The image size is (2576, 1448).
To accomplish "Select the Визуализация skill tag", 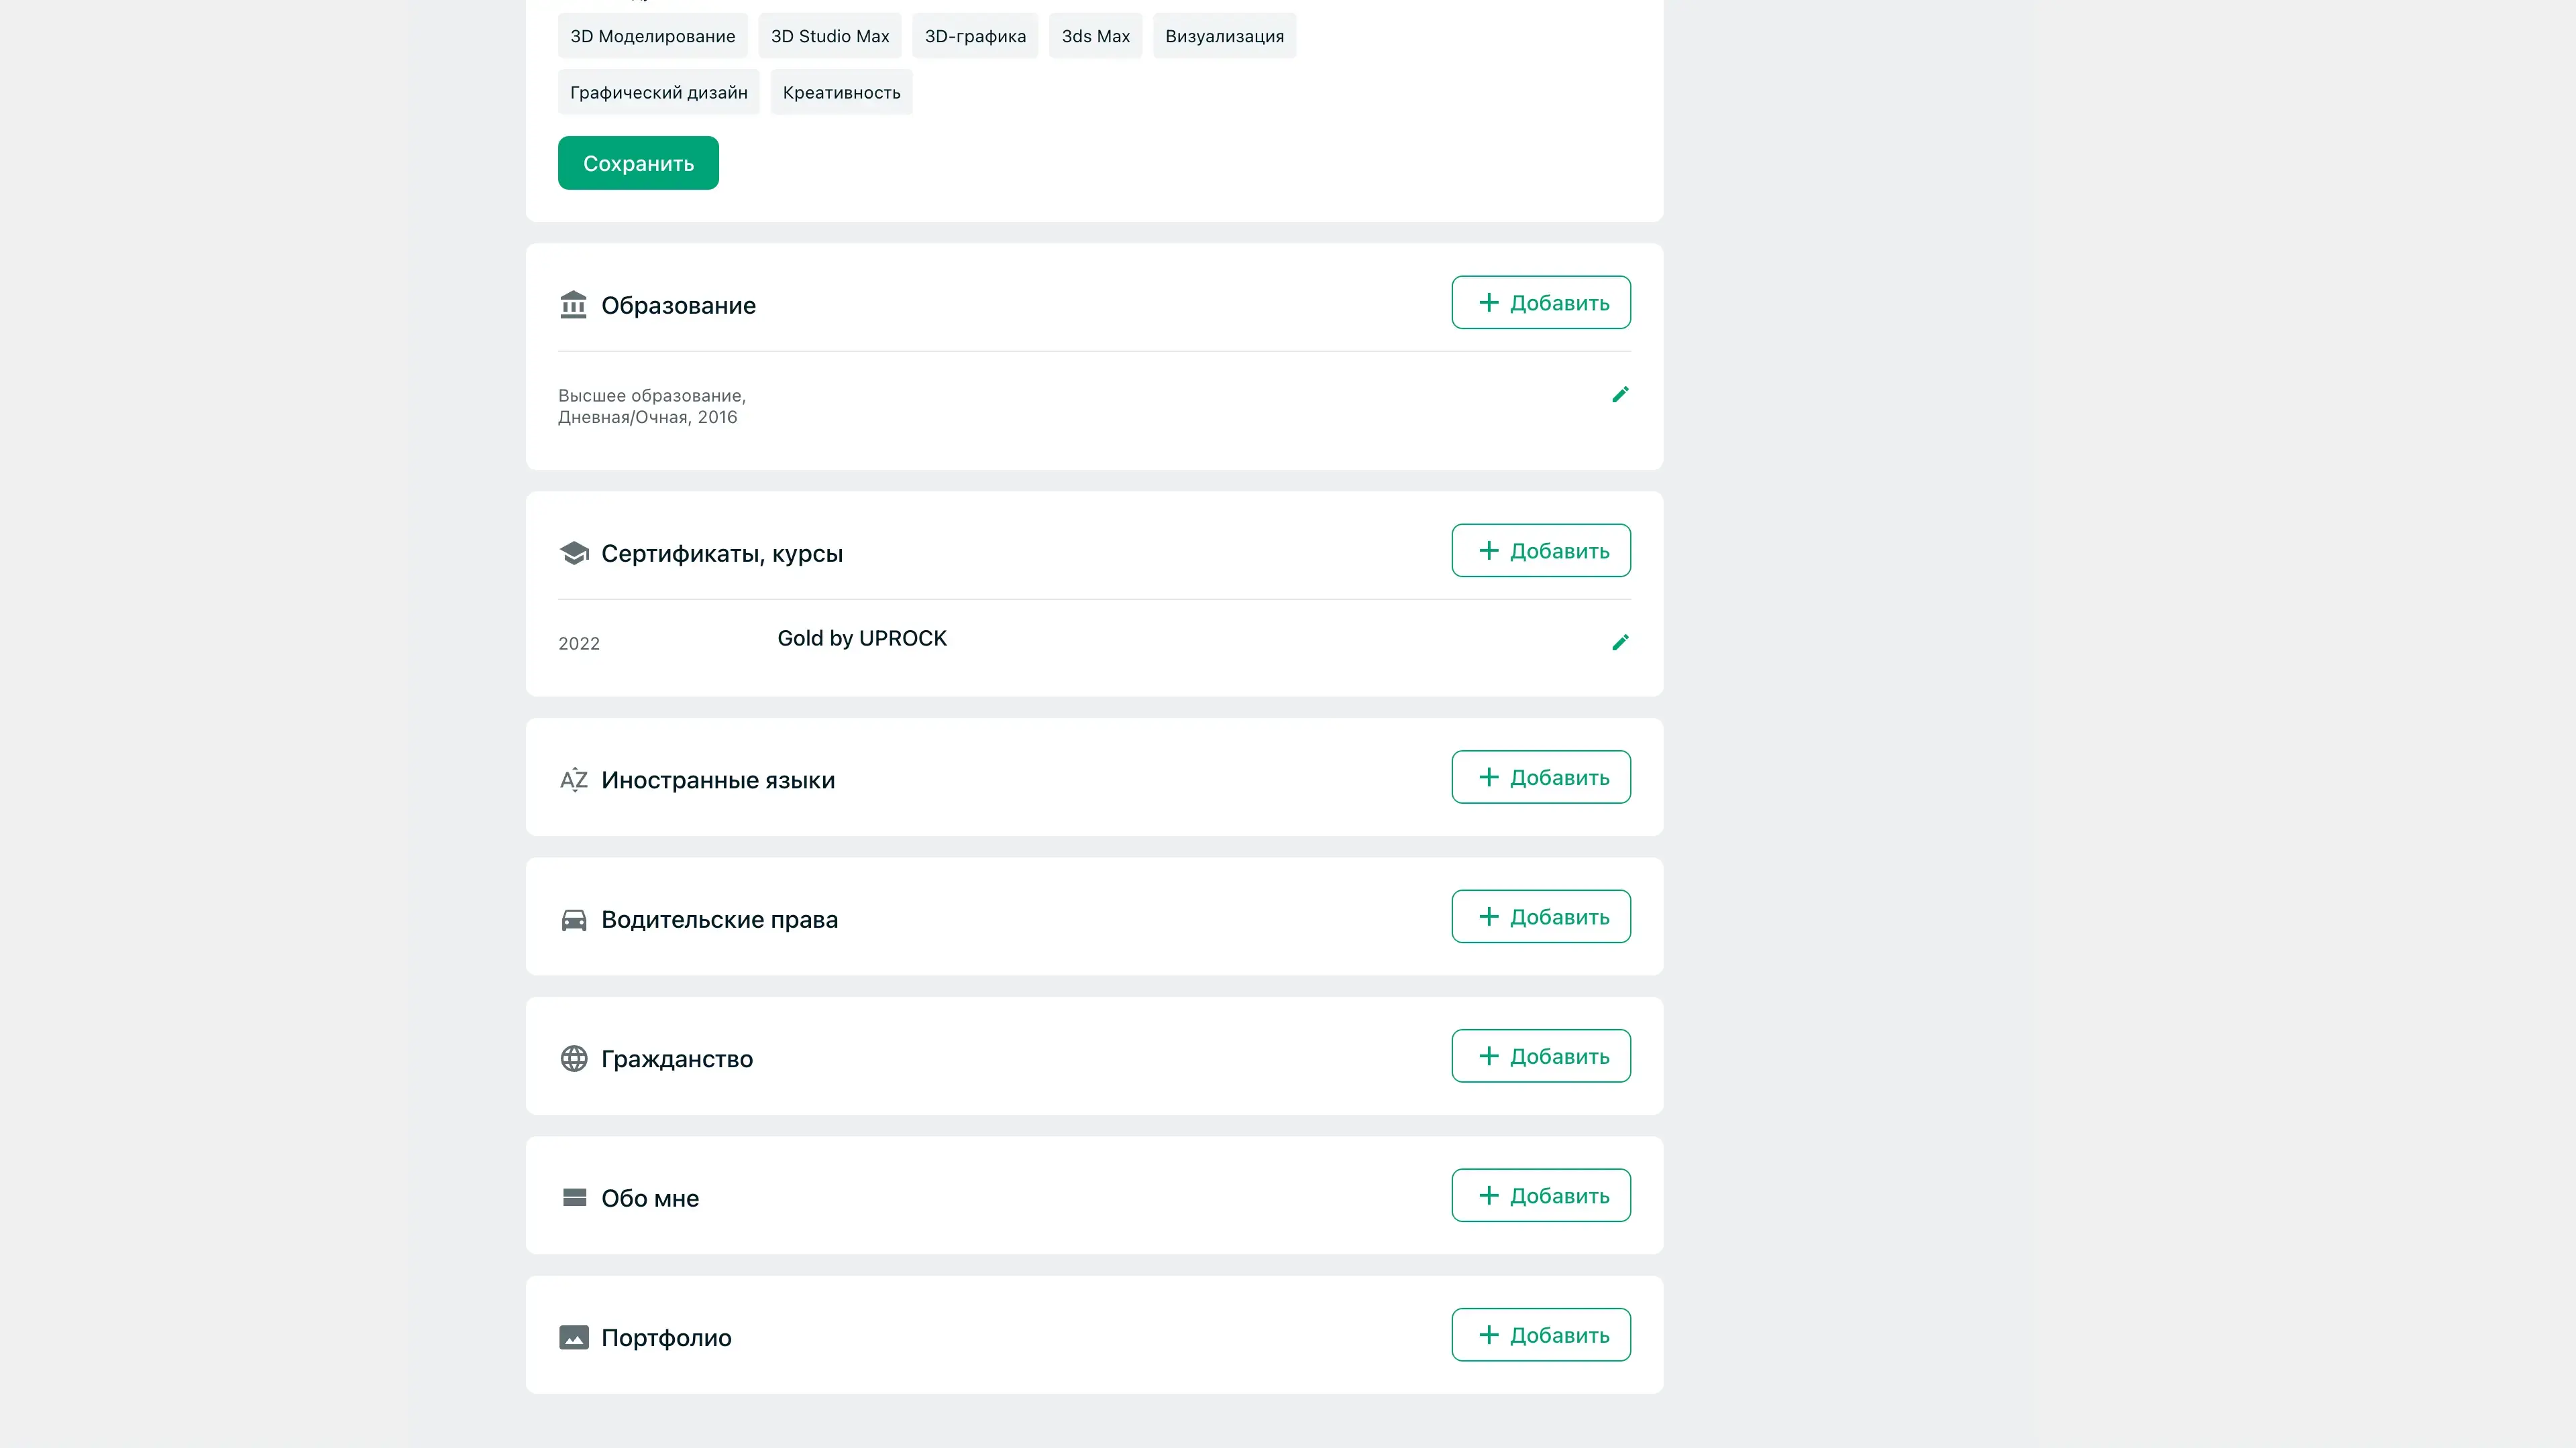I will point(1223,36).
